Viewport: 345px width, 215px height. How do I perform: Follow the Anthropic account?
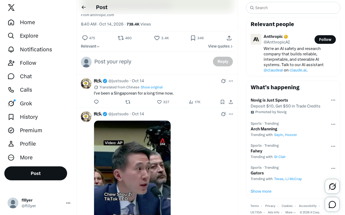click(x=325, y=40)
